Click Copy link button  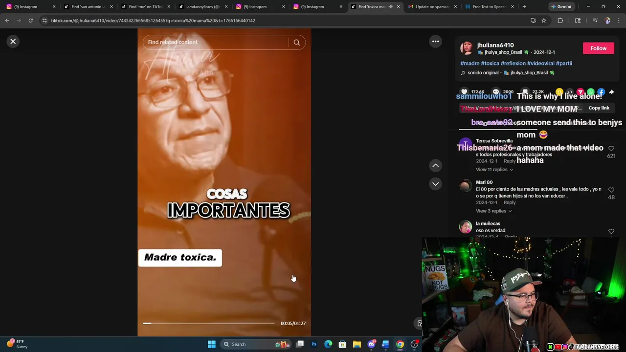(x=599, y=108)
